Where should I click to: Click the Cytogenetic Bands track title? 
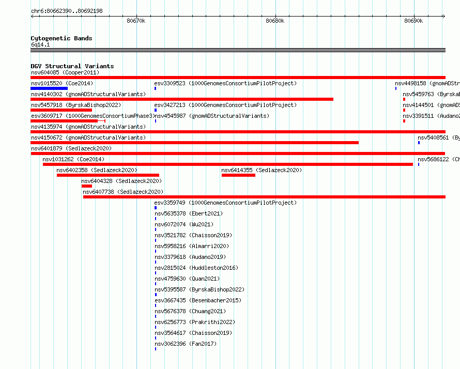(62, 38)
